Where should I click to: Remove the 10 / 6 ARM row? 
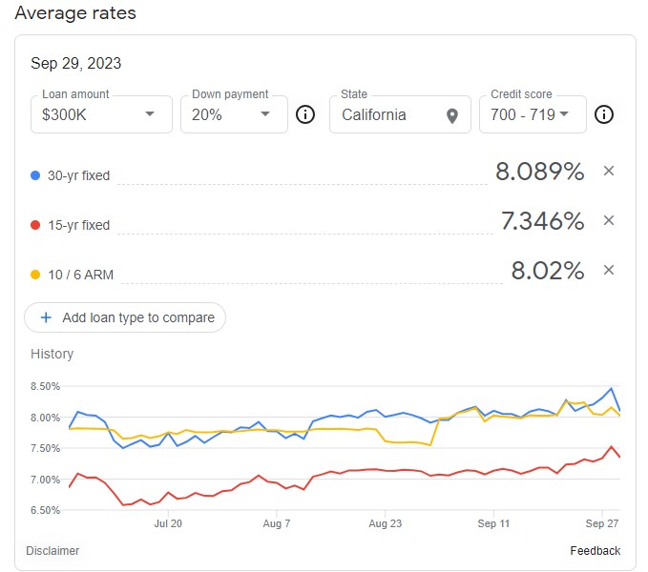coord(609,271)
